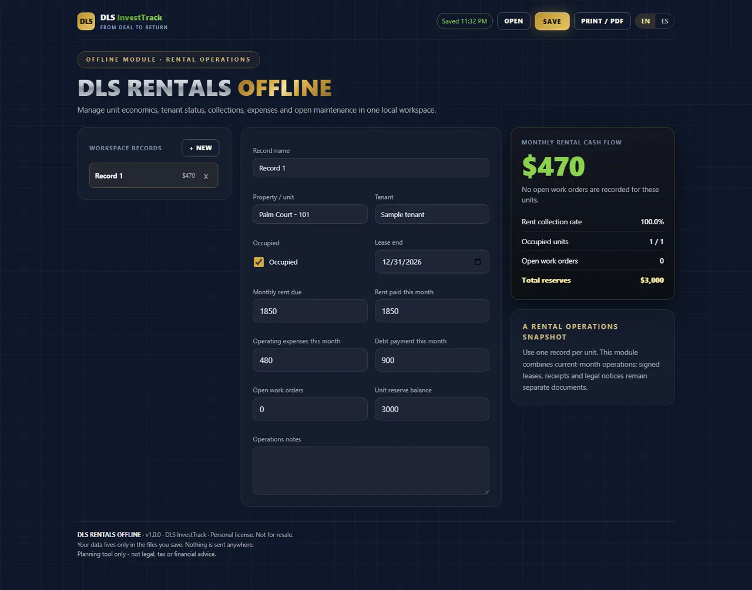Click the A Rental Operations Snapshot heading
The width and height of the screenshot is (752, 590).
coord(570,332)
